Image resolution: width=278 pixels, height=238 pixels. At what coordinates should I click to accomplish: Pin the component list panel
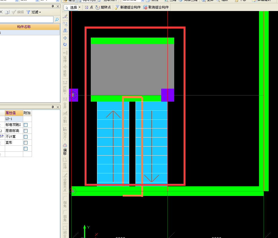(53, 6)
